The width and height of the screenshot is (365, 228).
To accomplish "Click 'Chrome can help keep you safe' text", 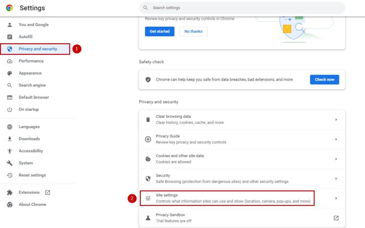I will pyautogui.click(x=224, y=80).
